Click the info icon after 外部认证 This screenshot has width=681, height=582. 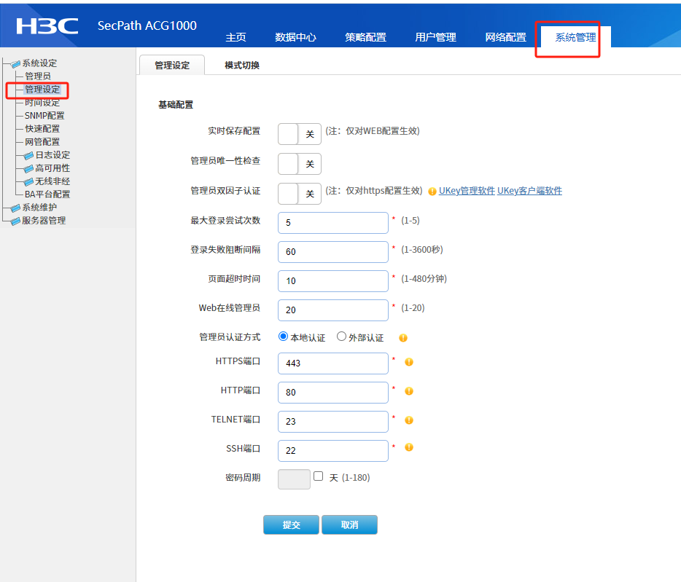pyautogui.click(x=403, y=338)
